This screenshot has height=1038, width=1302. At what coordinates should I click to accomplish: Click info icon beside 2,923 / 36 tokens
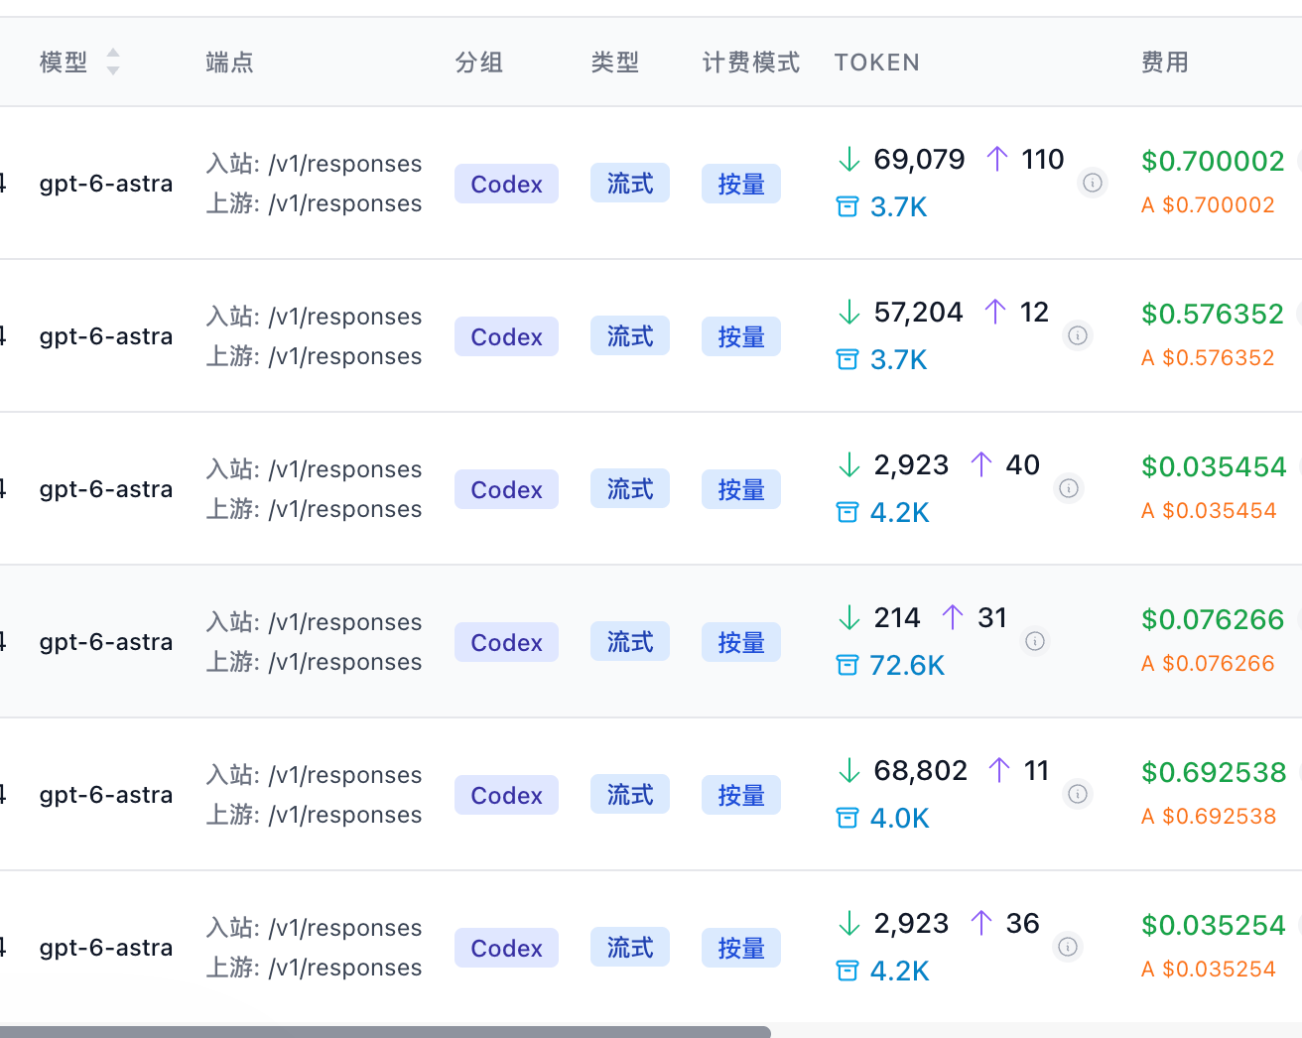point(1068,947)
